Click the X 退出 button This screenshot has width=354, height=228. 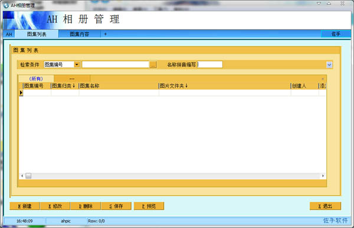(x=325, y=206)
